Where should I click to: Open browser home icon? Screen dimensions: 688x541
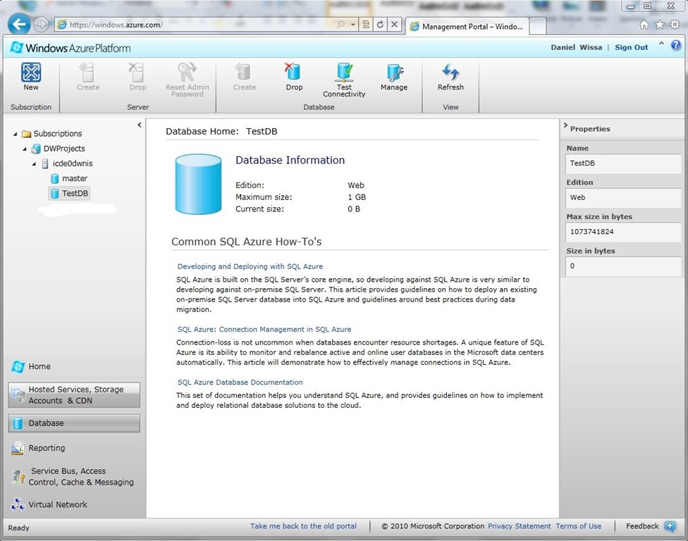coord(644,25)
